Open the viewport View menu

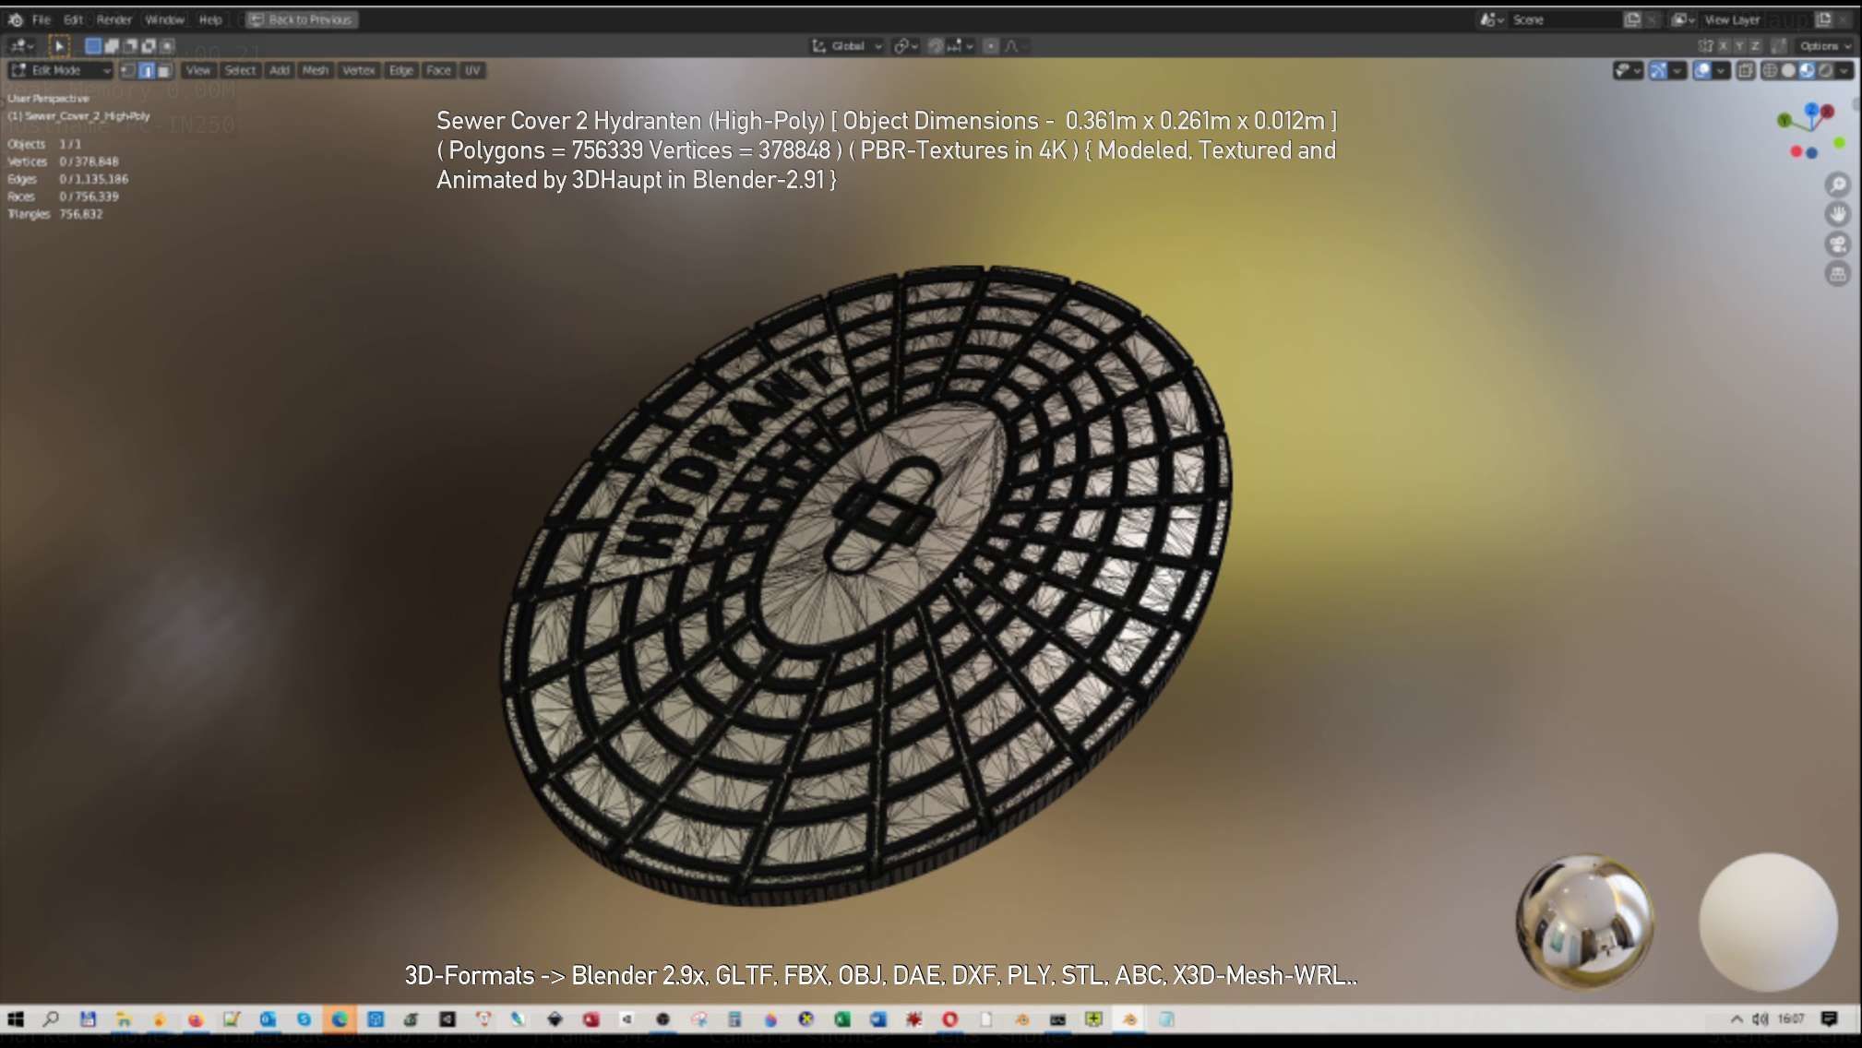pyautogui.click(x=198, y=70)
